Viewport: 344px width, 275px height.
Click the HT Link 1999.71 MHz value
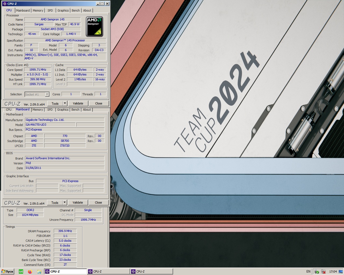coord(38,84)
